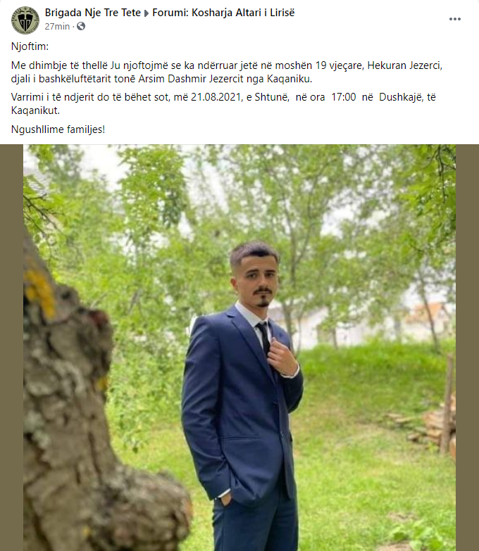Click the word Kaqanikut. on the last line

35,110
